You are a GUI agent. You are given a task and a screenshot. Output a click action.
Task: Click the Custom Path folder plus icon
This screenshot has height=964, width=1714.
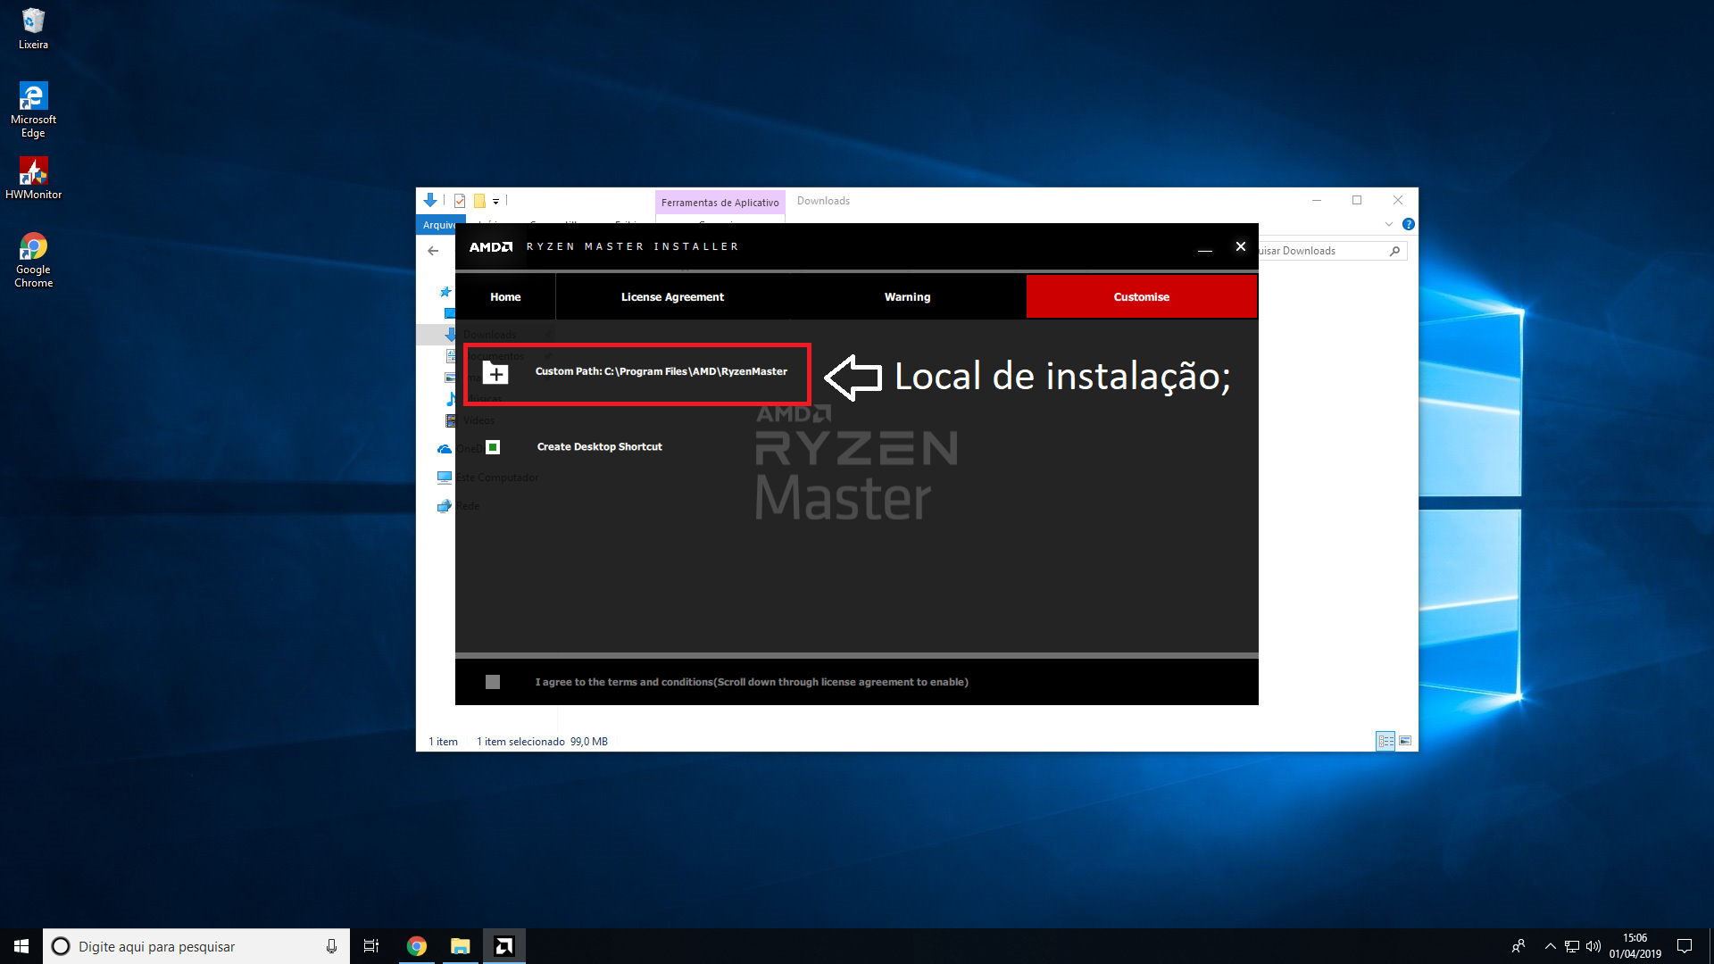[495, 373]
